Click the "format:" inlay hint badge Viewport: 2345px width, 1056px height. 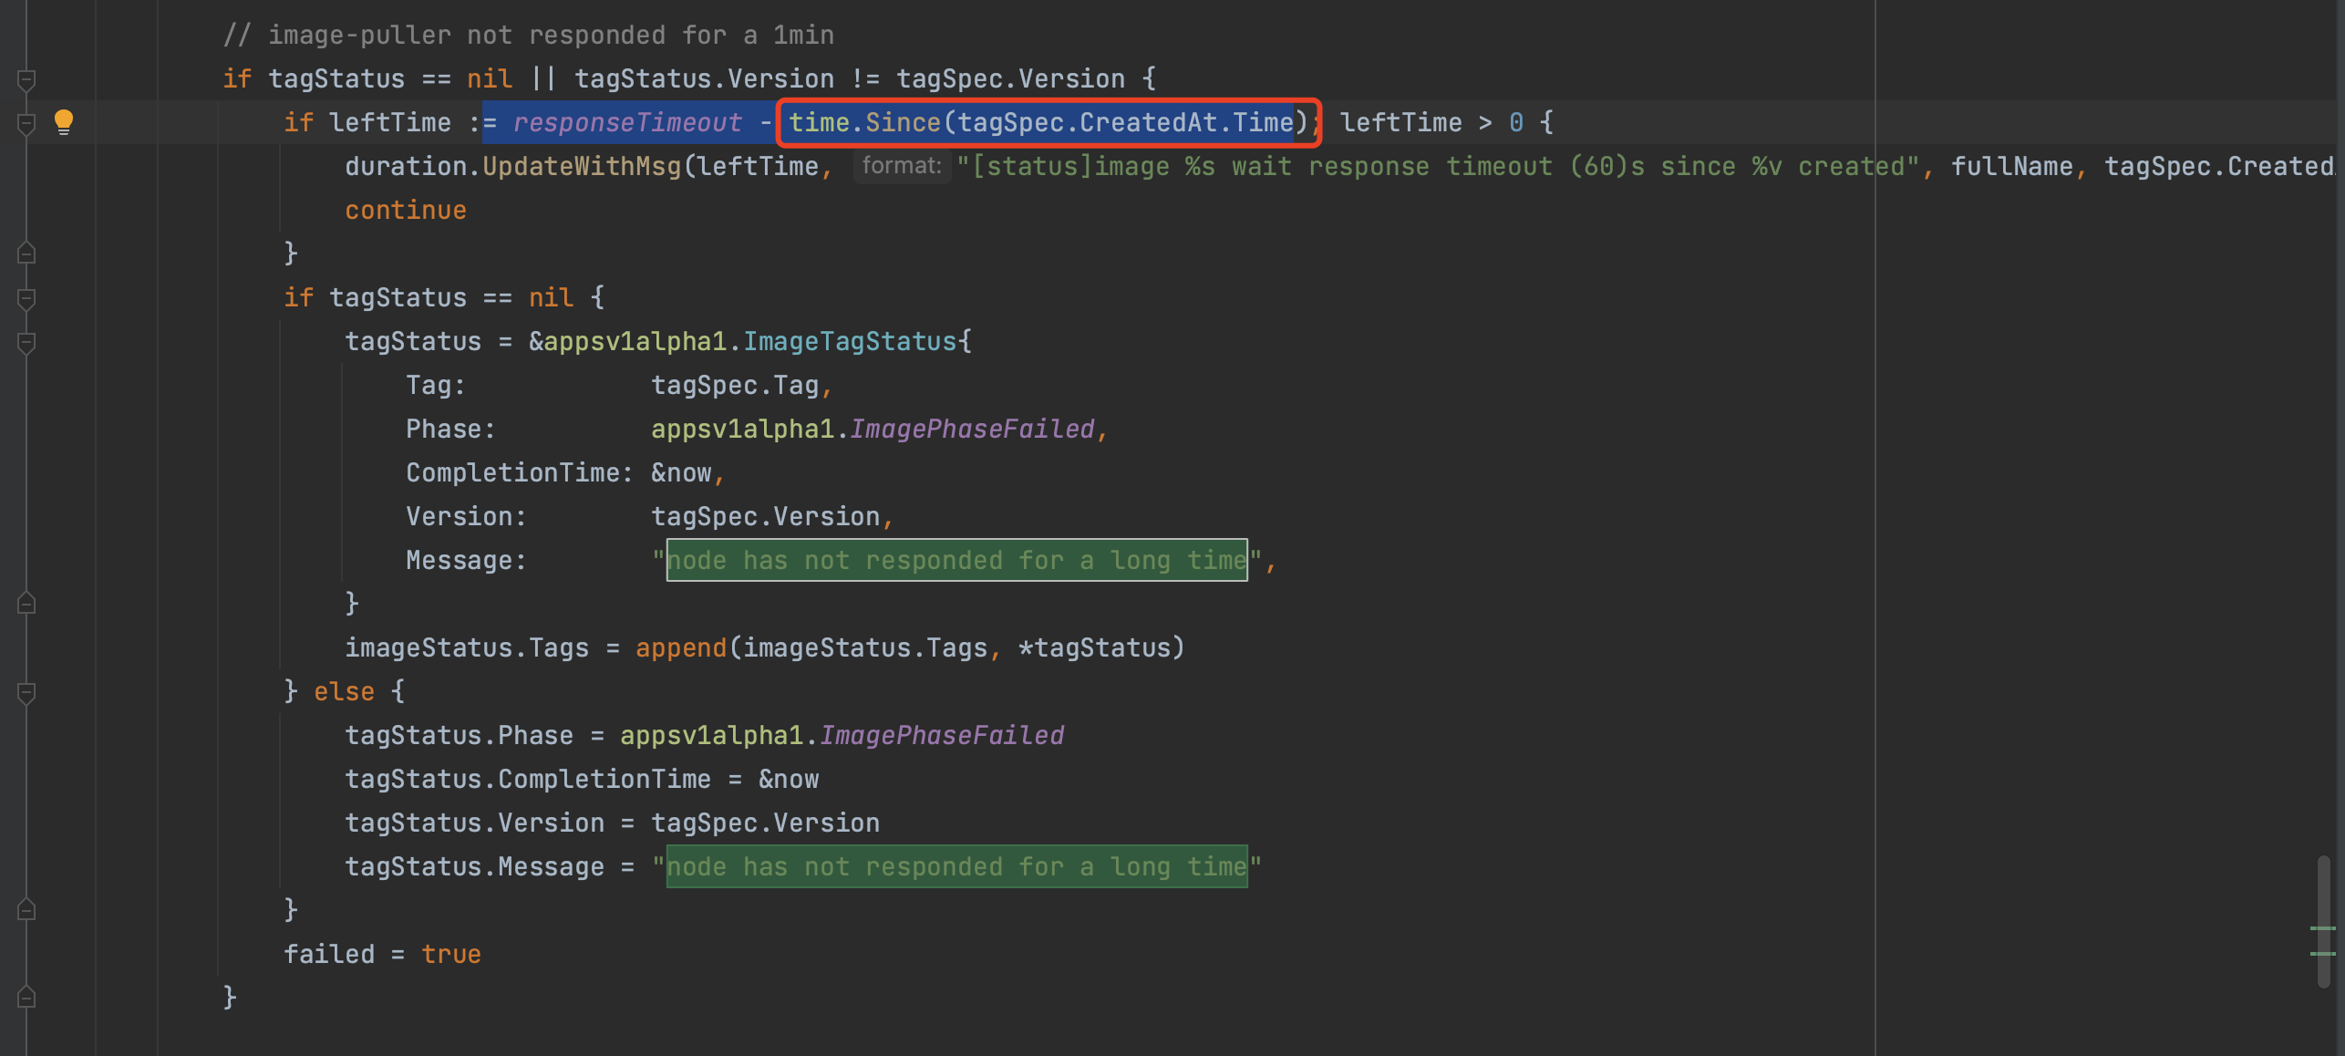901,165
